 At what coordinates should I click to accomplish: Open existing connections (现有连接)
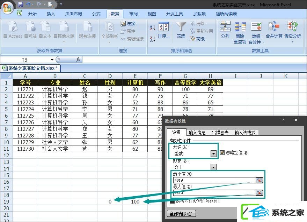[x=87, y=30]
